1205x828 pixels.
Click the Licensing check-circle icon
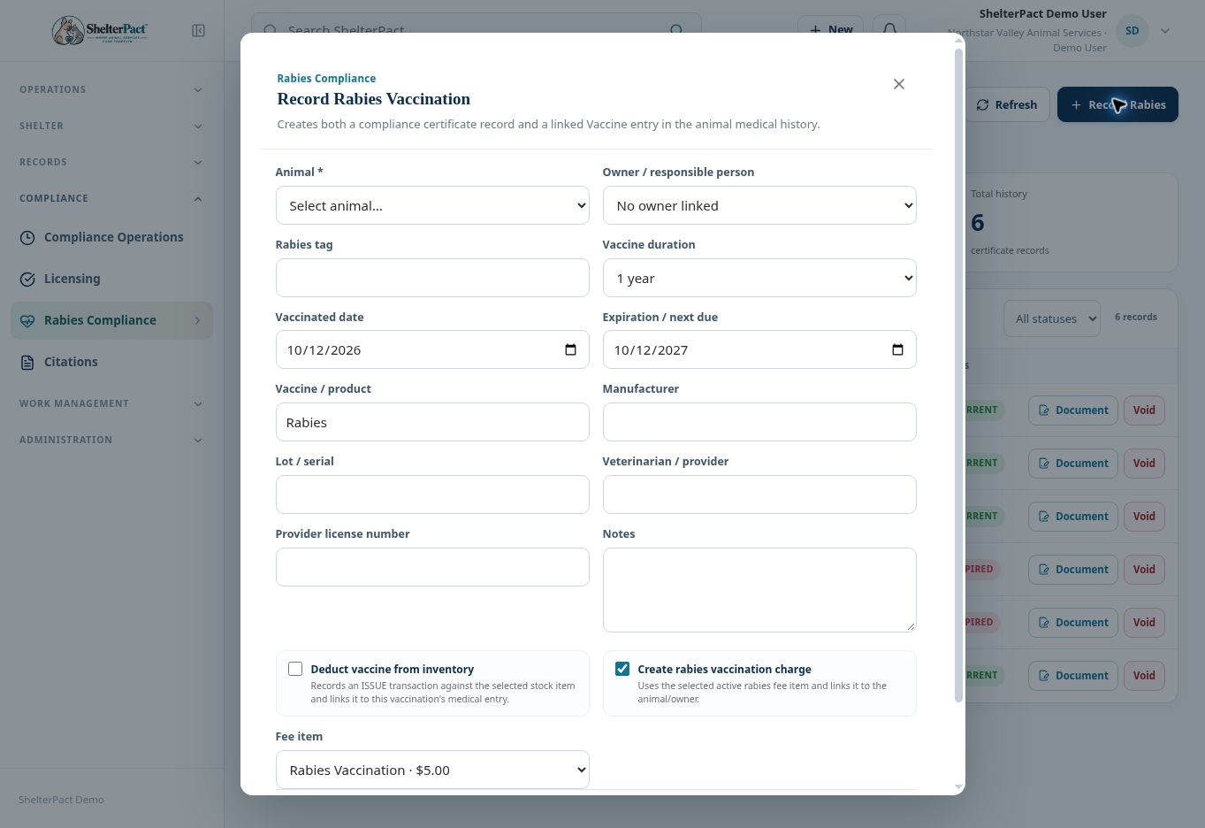[27, 279]
